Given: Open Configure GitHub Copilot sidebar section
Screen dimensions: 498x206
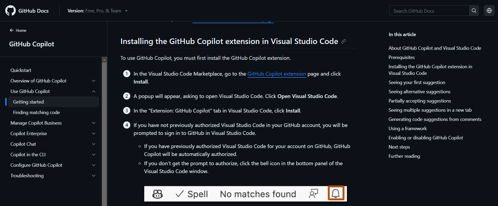Looking at the screenshot, I should click(x=37, y=165).
